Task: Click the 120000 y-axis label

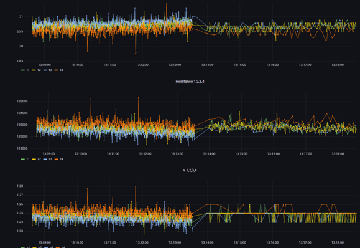Action: tap(22, 136)
